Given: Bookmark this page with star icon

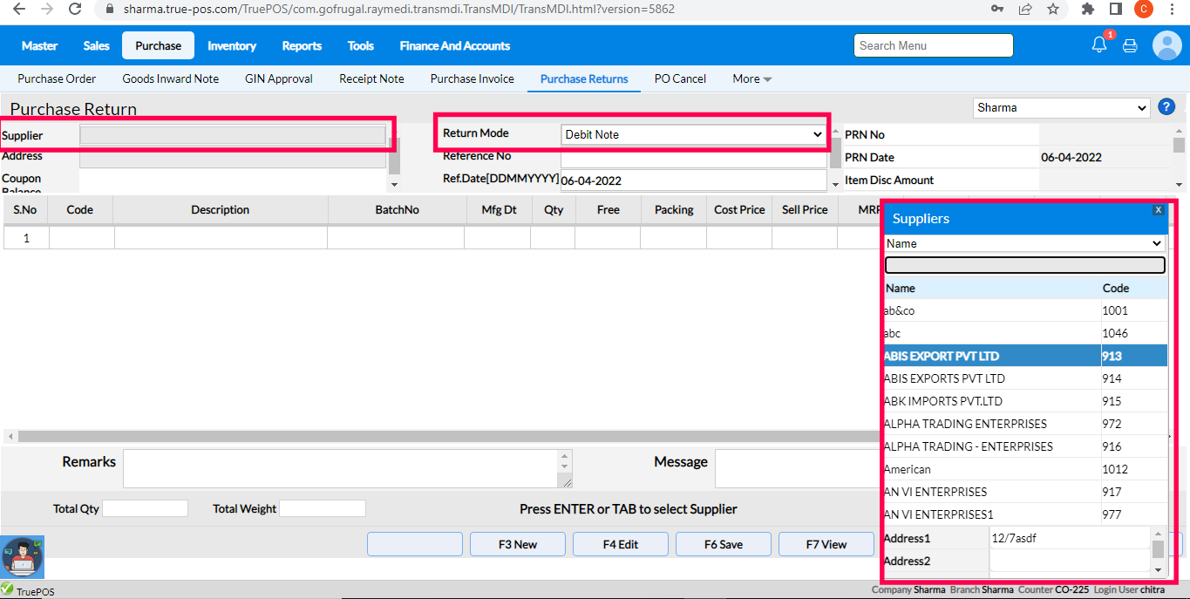Looking at the screenshot, I should click(x=1053, y=9).
